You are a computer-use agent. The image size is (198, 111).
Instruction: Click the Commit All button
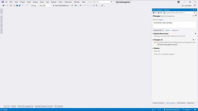(157, 30)
